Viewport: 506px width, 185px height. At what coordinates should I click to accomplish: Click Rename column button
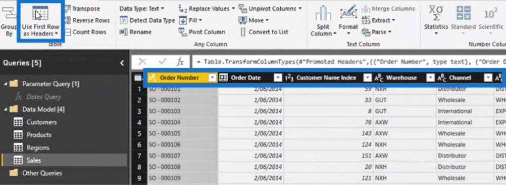click(x=135, y=32)
